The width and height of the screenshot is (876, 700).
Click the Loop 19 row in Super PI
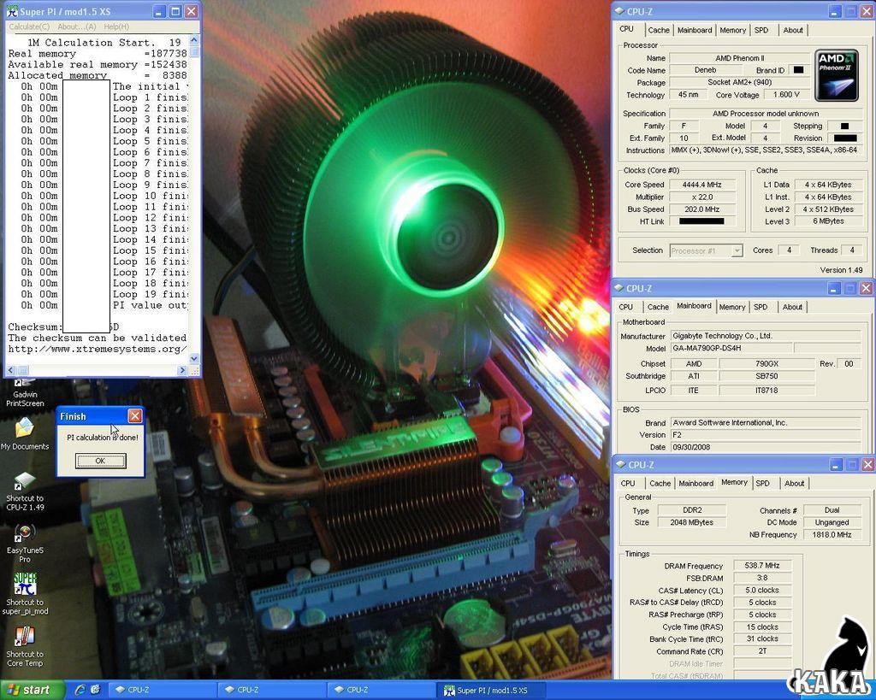tap(98, 294)
